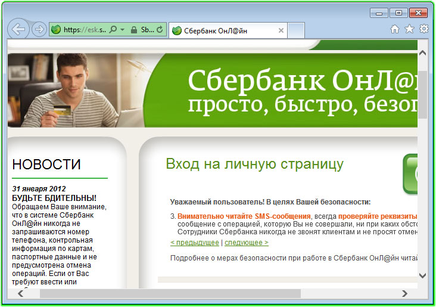The height and width of the screenshot is (307, 436).
Task: Click the 'НОВОСТИ' heading
Action: coord(46,164)
